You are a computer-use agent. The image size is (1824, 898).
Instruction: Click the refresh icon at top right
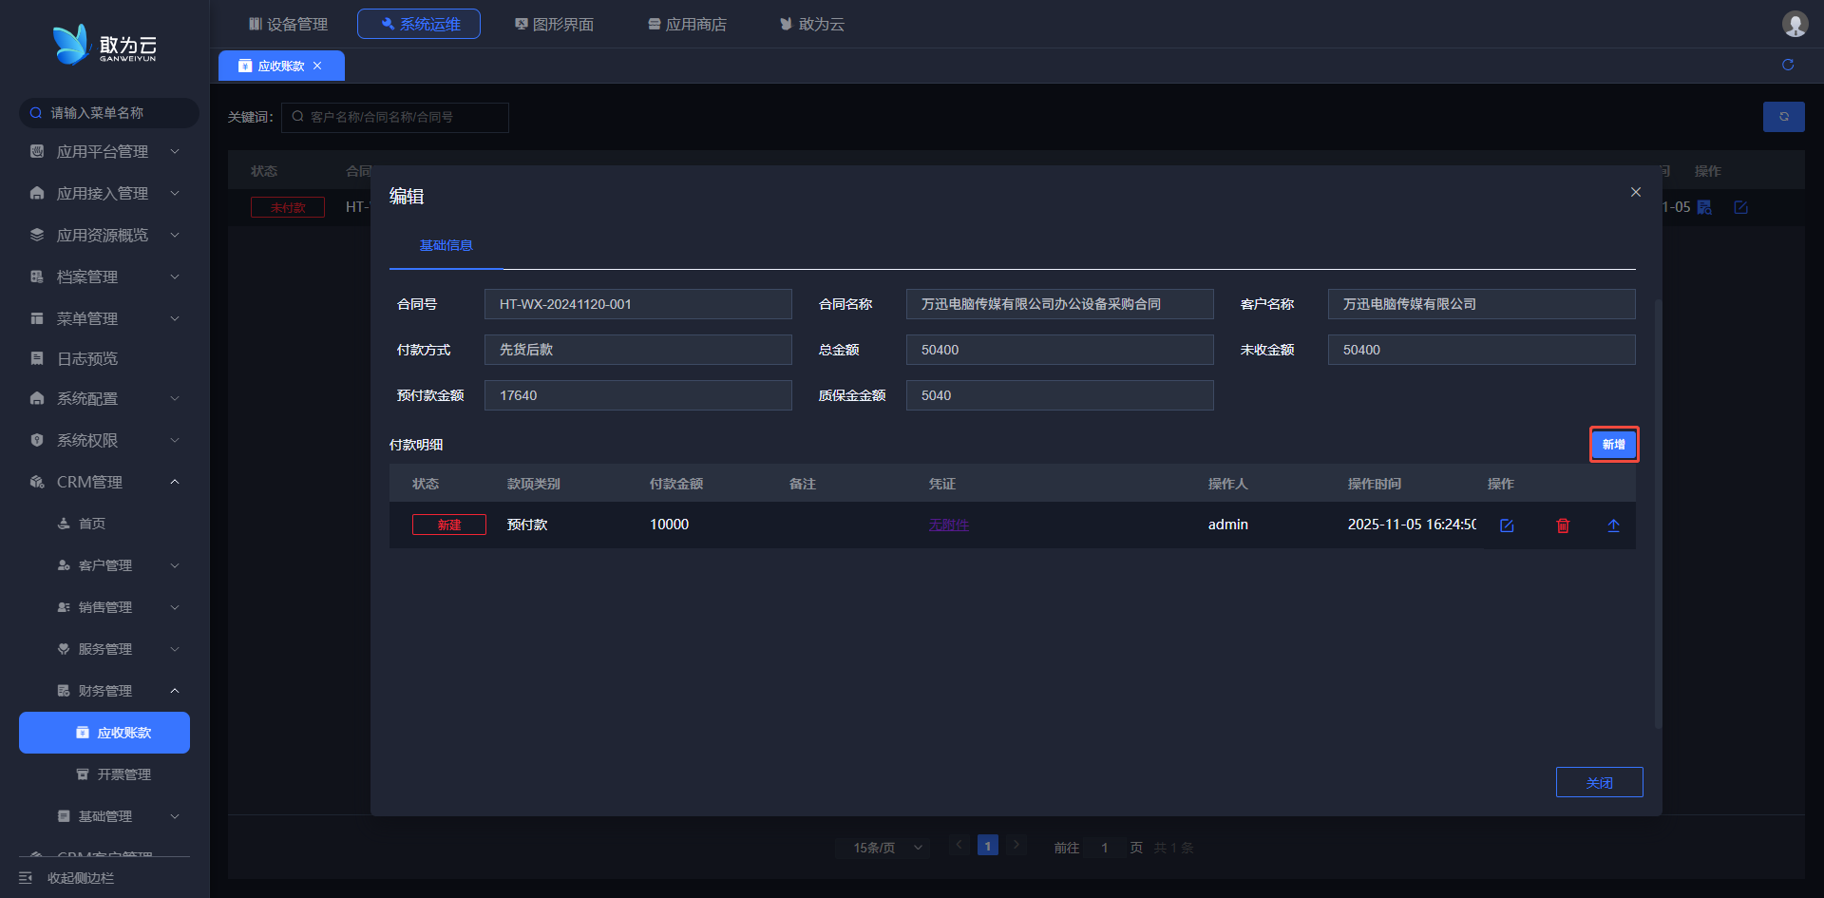pos(1788,65)
